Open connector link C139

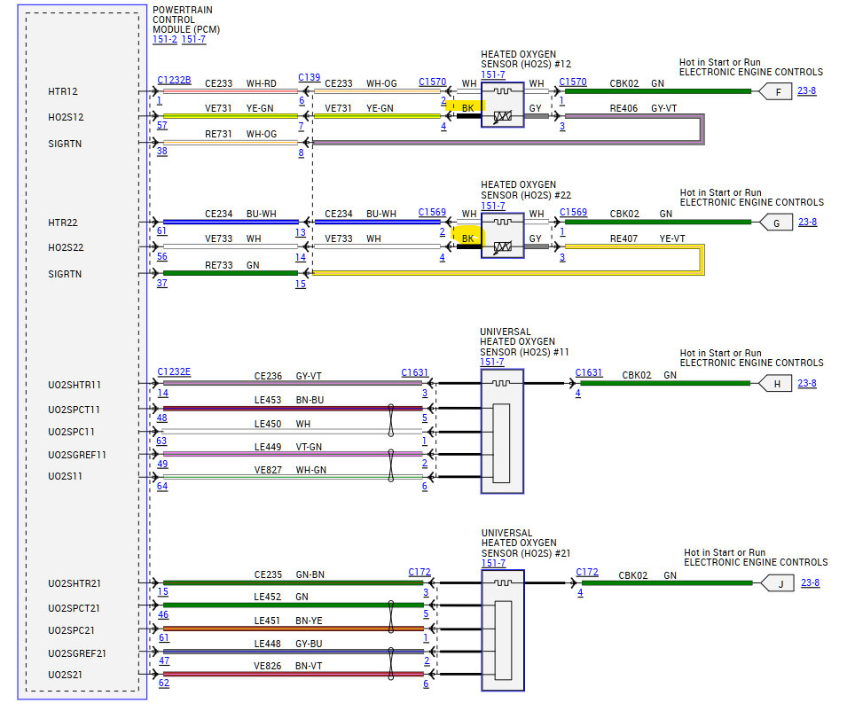click(309, 77)
